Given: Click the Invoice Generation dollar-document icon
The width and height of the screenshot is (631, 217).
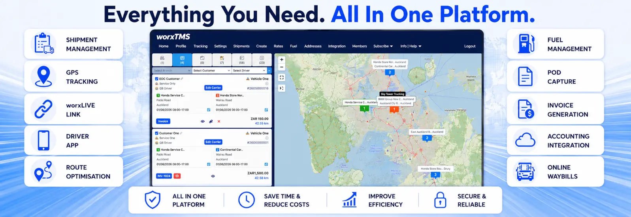Looking at the screenshot, I should (x=526, y=109).
